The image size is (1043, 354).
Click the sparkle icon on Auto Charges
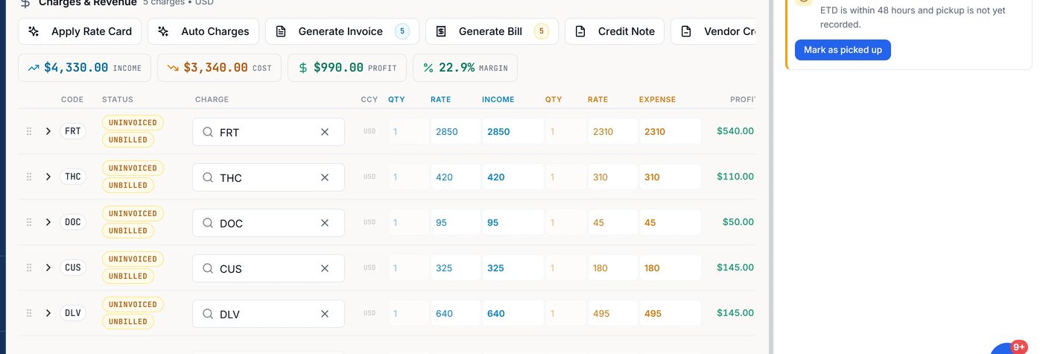[x=163, y=31]
